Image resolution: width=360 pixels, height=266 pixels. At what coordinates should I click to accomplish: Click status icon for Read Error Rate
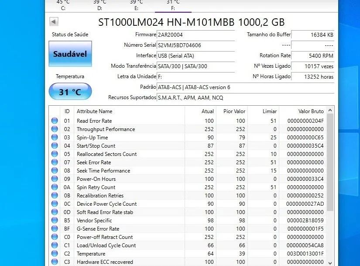[55, 121]
